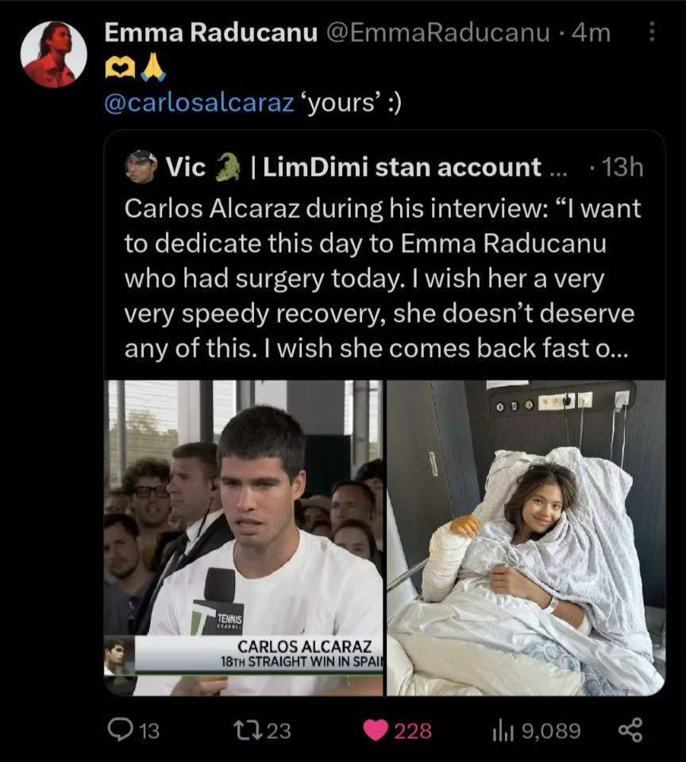Viewport: 686px width, 762px height.
Task: Click the 13h quoted tweet timestamp
Action: (x=622, y=167)
